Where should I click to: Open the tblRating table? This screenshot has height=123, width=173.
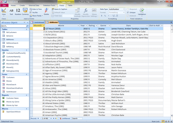(x=10, y=47)
